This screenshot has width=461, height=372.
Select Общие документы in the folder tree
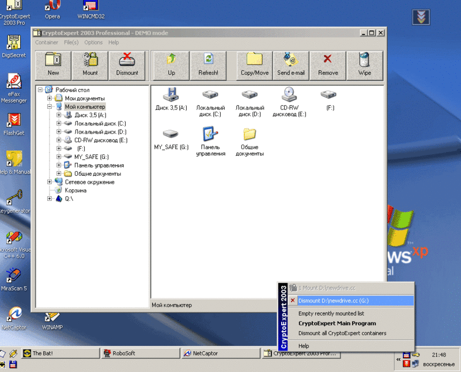click(x=97, y=174)
